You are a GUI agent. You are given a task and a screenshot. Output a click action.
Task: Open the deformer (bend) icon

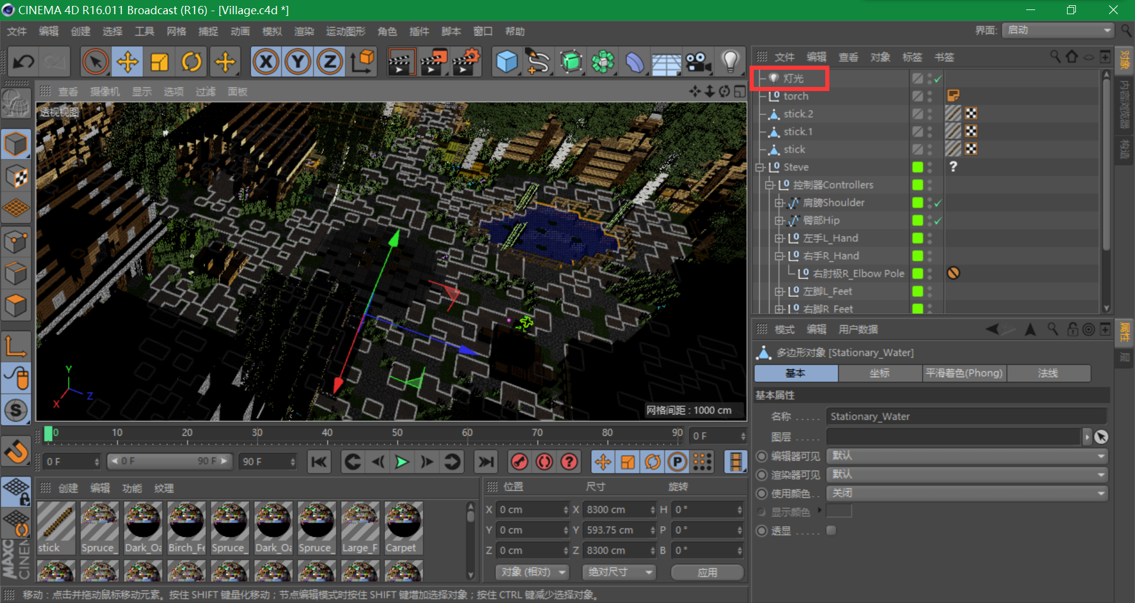pyautogui.click(x=635, y=61)
